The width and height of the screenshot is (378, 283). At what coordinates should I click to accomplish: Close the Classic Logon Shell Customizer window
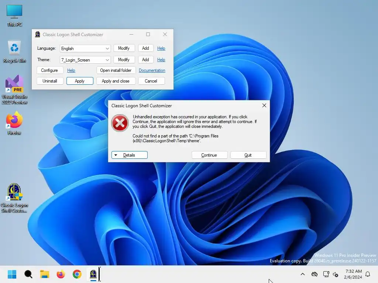coord(165,34)
